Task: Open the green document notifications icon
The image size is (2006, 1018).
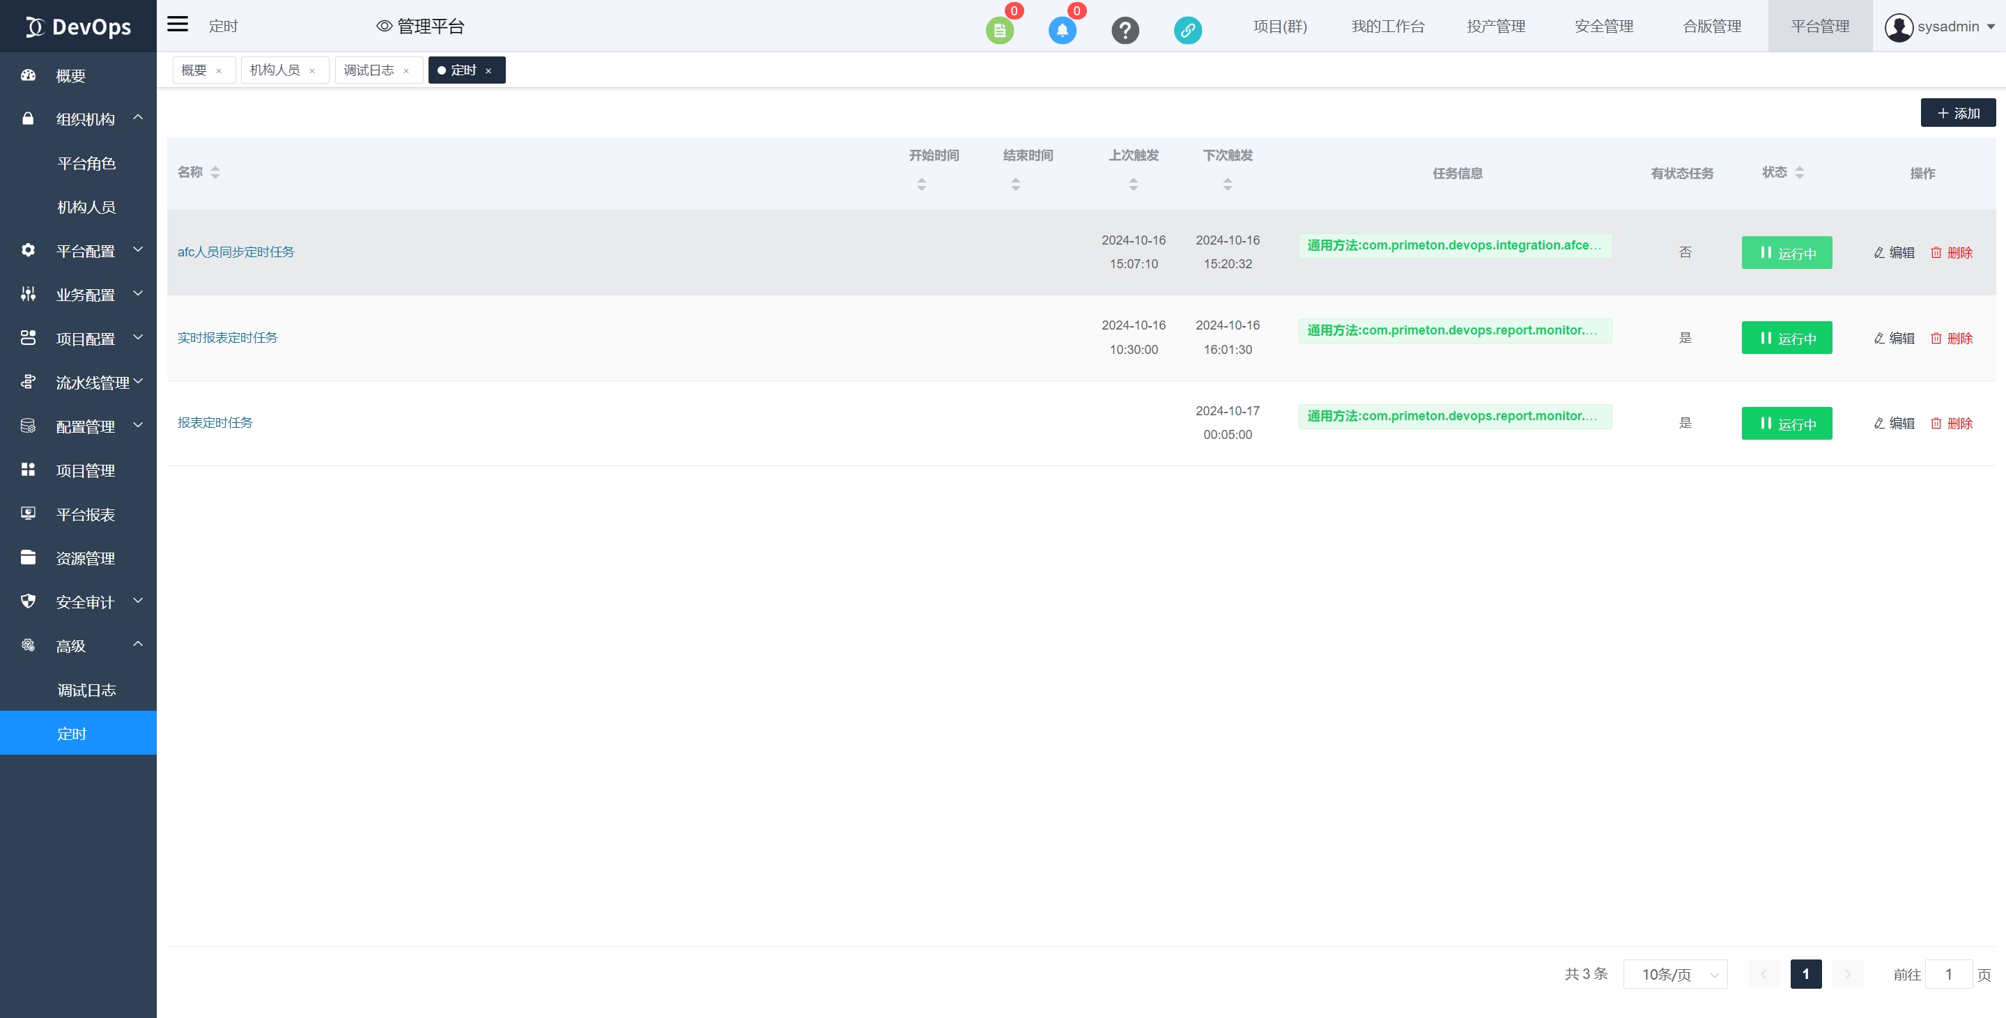Action: pyautogui.click(x=999, y=31)
